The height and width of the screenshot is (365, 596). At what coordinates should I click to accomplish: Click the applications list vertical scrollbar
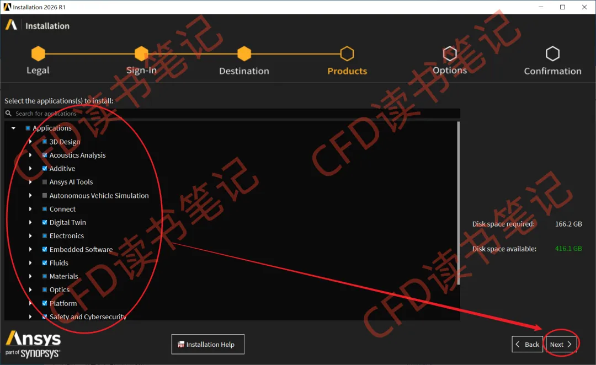point(459,203)
